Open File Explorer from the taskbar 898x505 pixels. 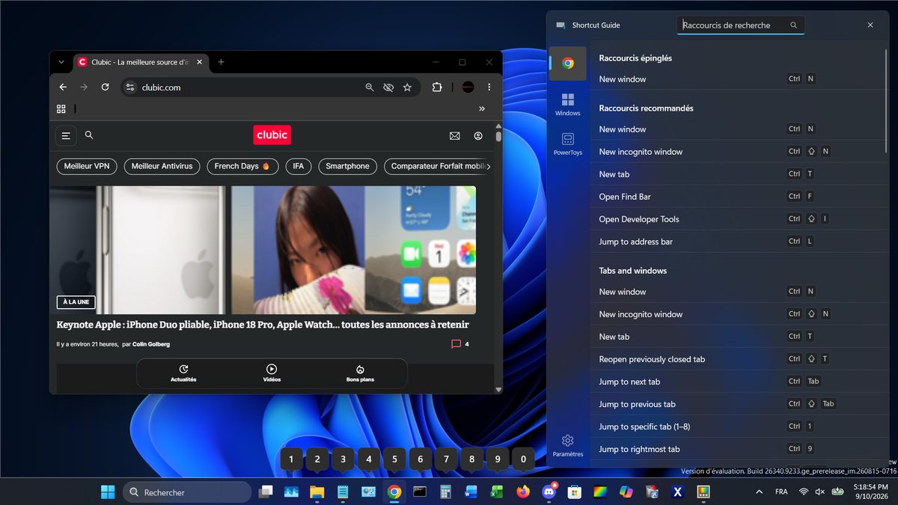[317, 492]
